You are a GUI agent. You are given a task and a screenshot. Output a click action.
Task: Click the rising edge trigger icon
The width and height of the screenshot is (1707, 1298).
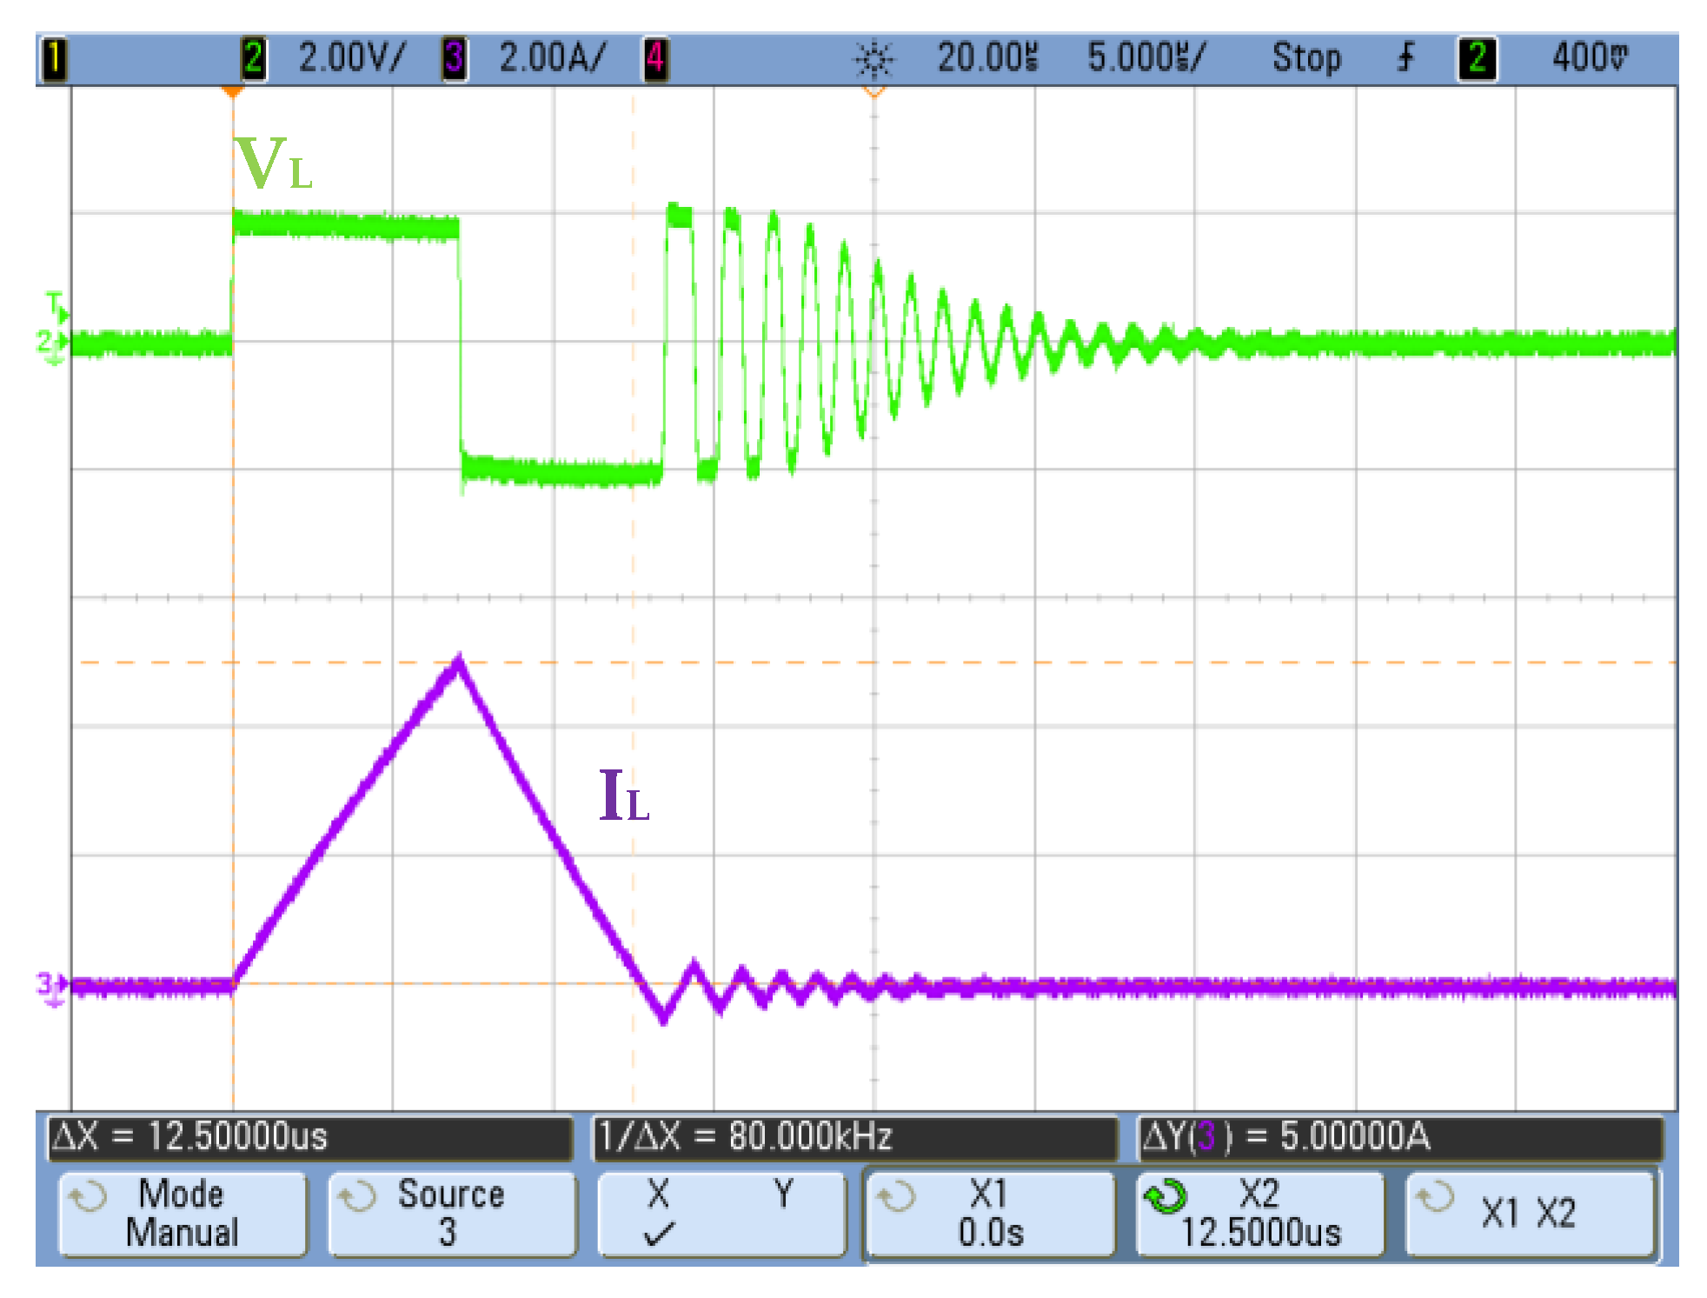pyautogui.click(x=1405, y=58)
